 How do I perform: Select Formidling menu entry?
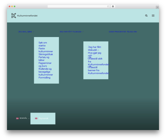pyautogui.click(x=44, y=77)
